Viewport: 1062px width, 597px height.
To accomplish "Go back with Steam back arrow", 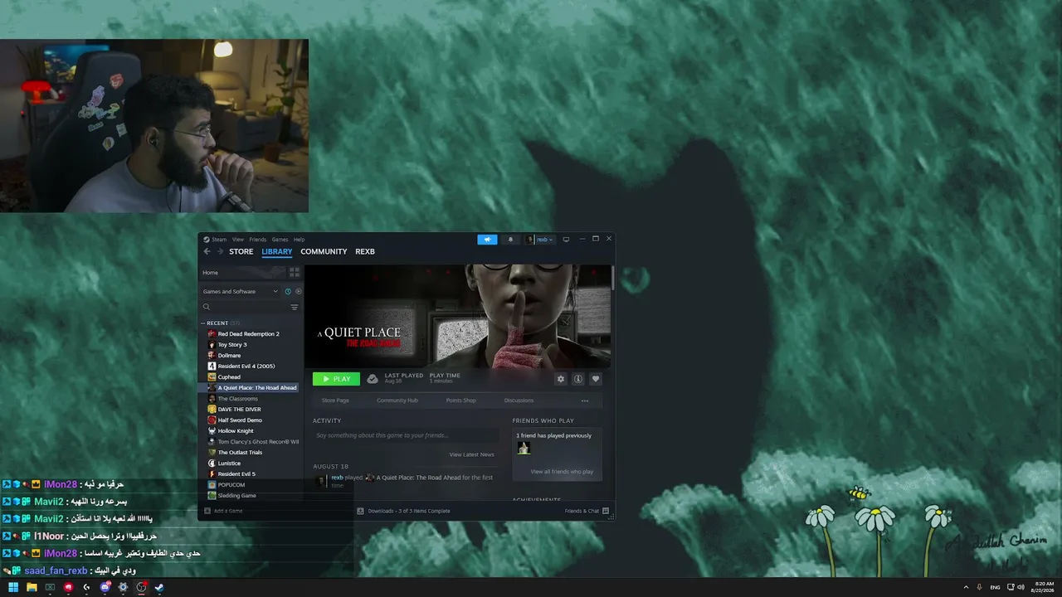I will click(x=207, y=251).
